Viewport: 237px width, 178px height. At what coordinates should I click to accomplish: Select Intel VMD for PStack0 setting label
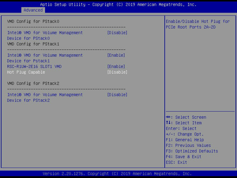pyautogui.click(x=45, y=35)
